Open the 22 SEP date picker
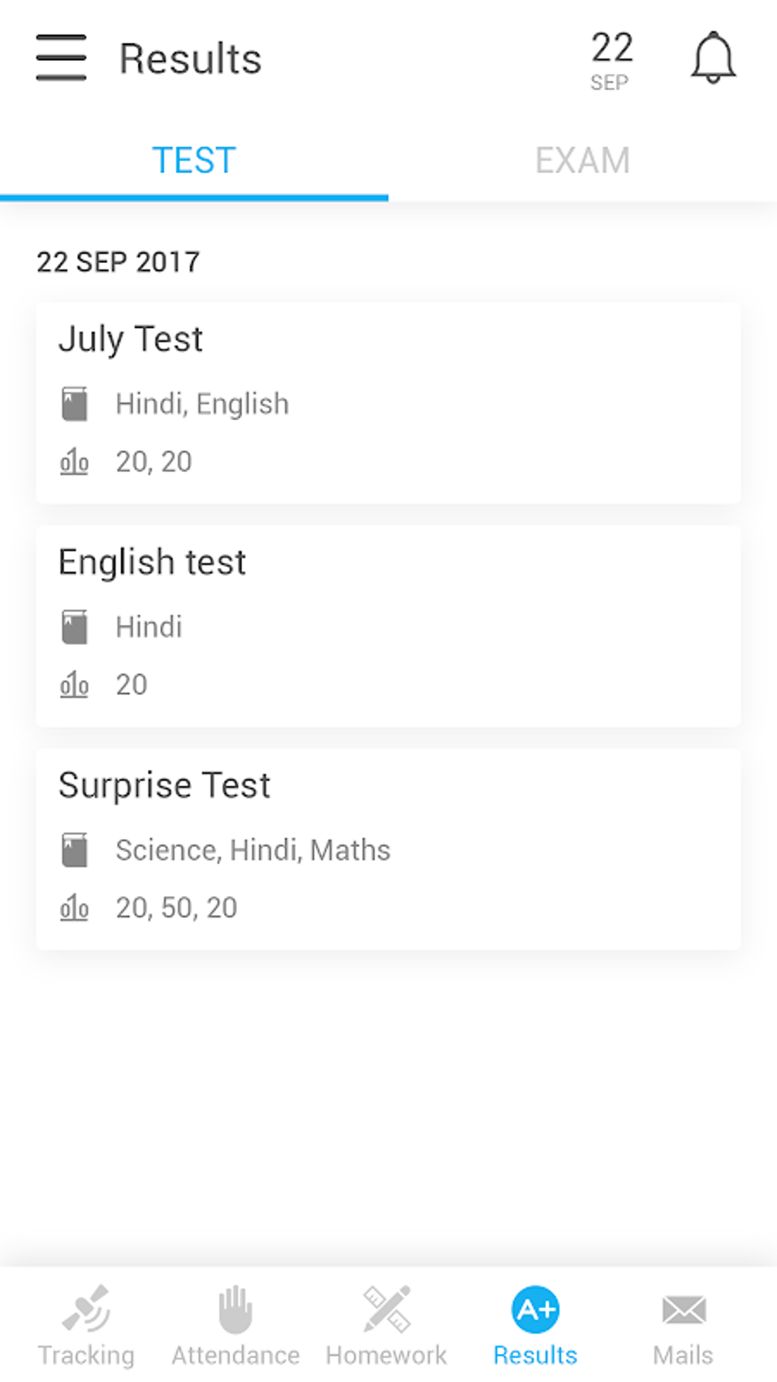 pos(611,61)
